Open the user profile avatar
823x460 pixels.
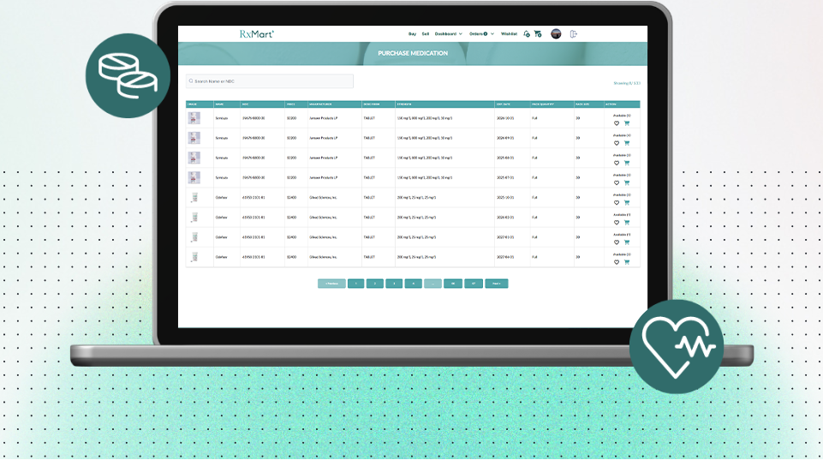[x=556, y=34]
